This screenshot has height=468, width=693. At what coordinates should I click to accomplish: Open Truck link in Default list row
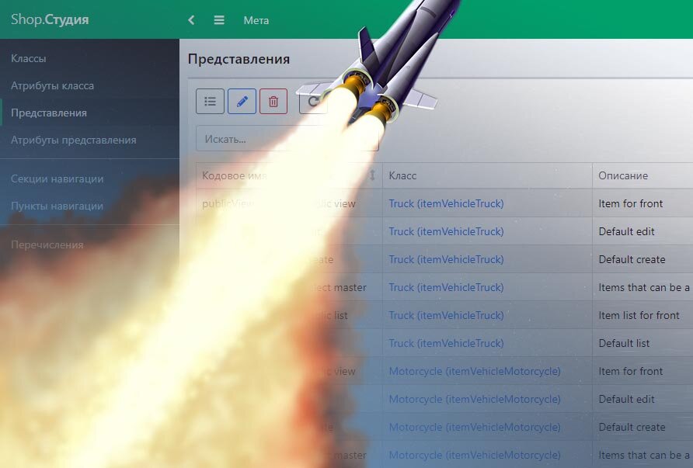point(446,343)
